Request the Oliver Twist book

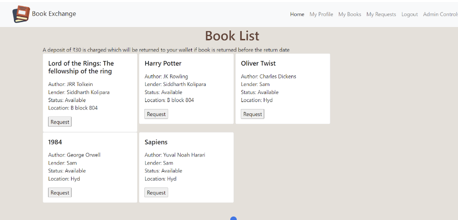(252, 114)
